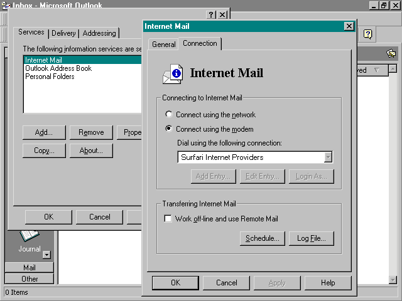Close the Services dialog with X
The image size is (402, 301).
222,14
